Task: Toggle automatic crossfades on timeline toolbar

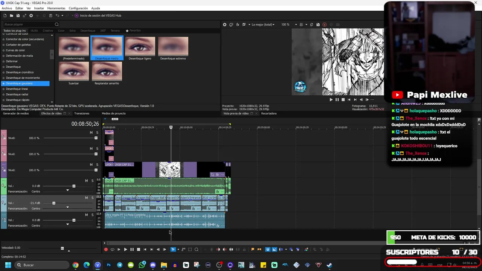Action: 274,249
